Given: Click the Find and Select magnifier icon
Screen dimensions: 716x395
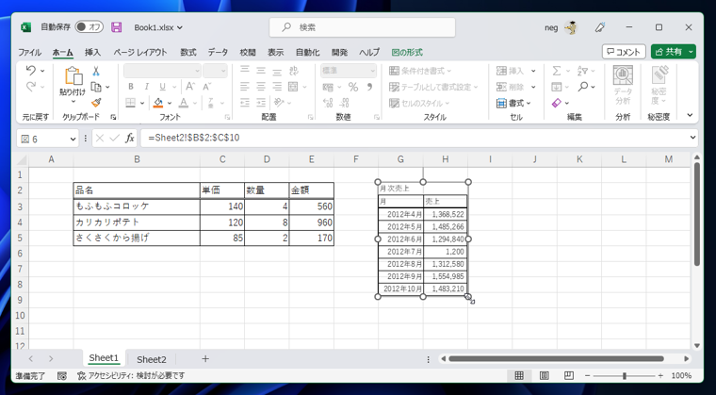Looking at the screenshot, I should [582, 87].
